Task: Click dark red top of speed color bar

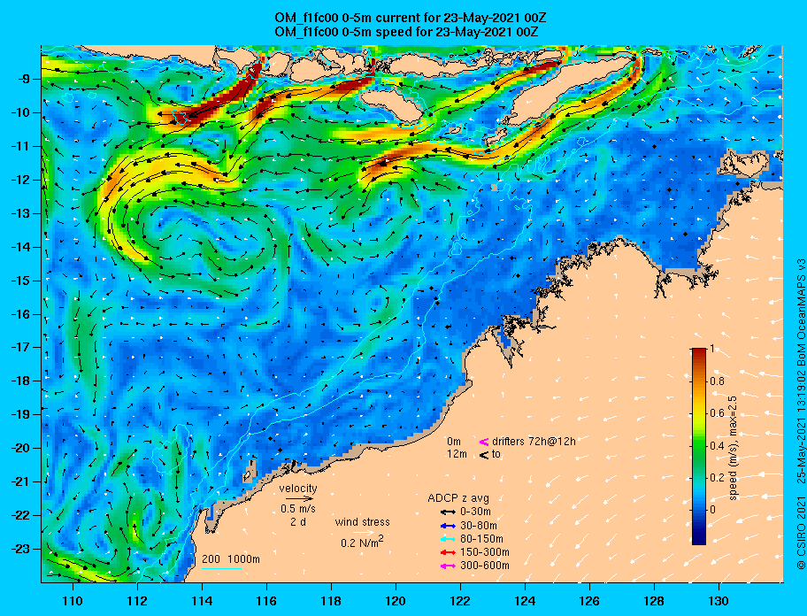Action: (x=699, y=352)
